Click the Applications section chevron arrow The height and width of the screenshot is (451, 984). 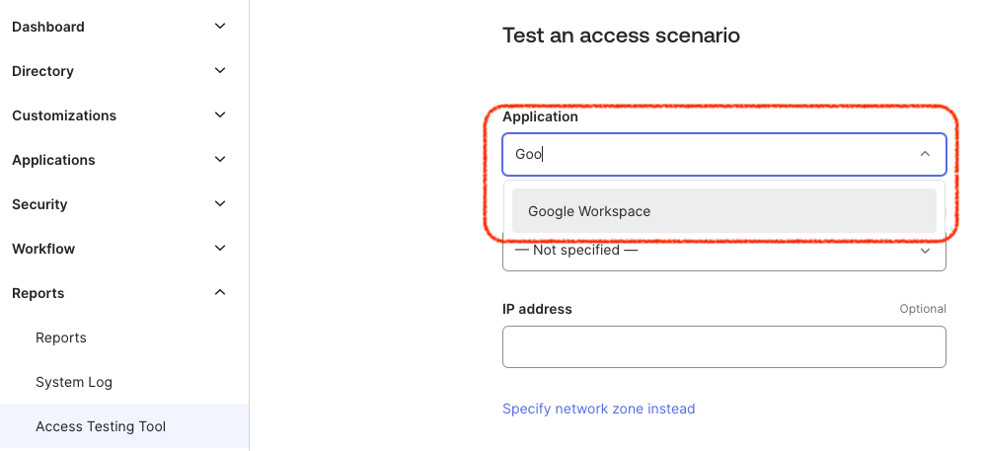point(220,160)
